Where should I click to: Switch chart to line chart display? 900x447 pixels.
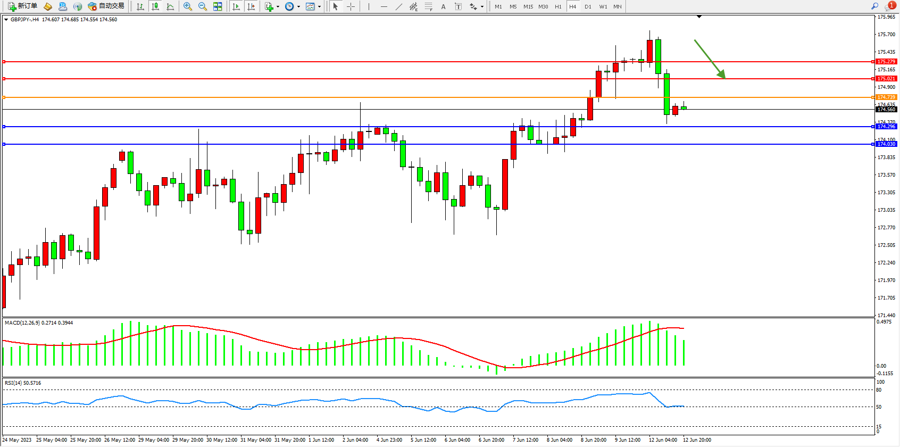click(x=170, y=6)
